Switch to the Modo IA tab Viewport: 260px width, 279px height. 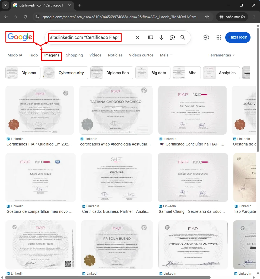(x=15, y=55)
